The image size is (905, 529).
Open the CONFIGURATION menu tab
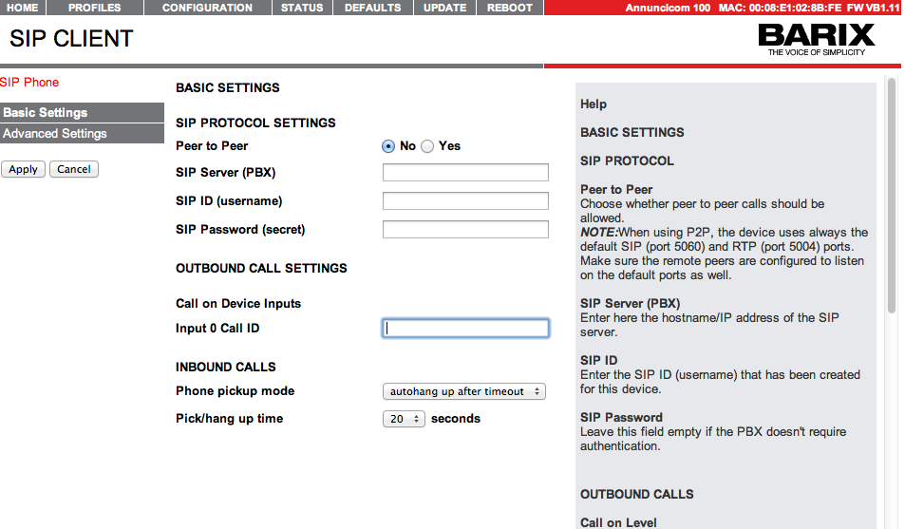coord(207,8)
